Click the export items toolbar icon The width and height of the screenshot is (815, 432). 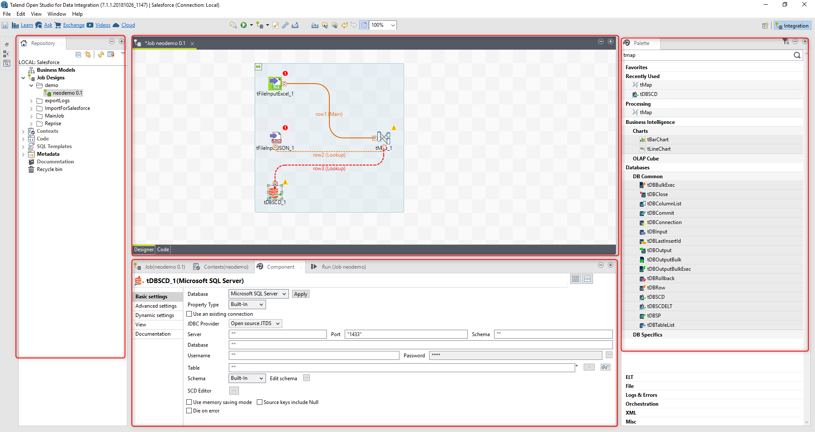(295, 25)
